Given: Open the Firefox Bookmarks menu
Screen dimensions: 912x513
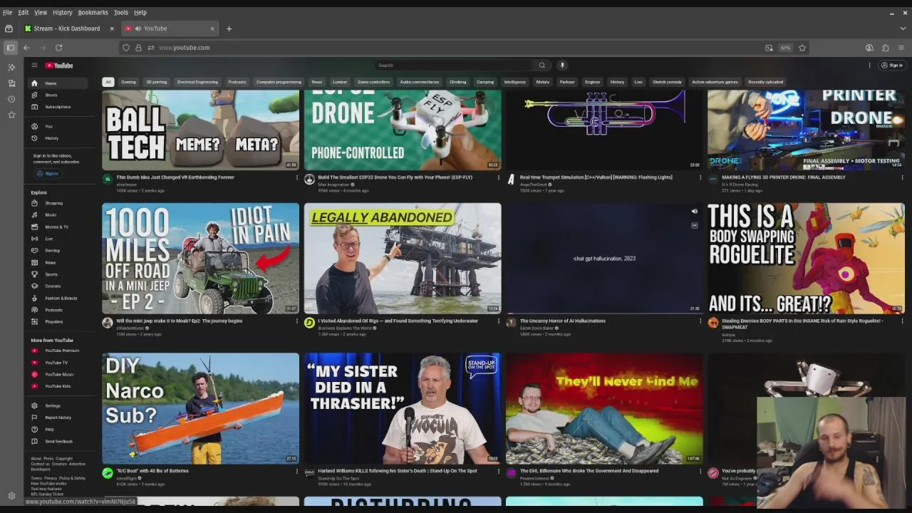Looking at the screenshot, I should [x=93, y=12].
